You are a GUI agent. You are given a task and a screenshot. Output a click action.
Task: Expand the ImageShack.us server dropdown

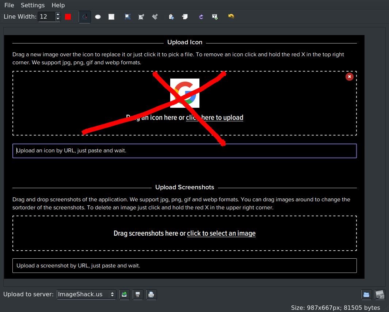[86, 294]
